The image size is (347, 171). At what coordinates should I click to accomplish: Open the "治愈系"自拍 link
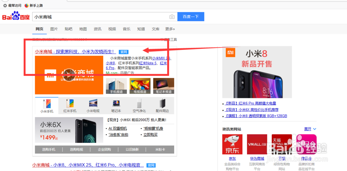pos(118,135)
